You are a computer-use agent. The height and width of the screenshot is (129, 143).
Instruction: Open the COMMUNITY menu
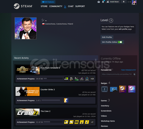tap(56, 6)
